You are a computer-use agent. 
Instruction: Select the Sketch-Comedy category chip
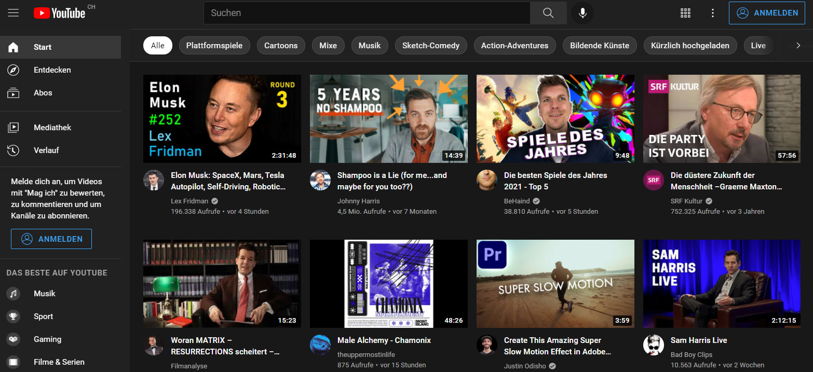click(431, 45)
